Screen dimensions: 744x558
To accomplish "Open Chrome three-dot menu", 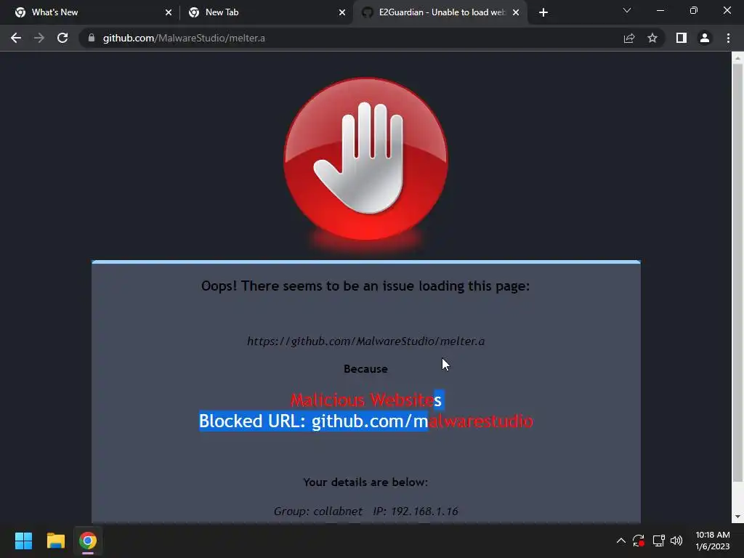I will [728, 38].
